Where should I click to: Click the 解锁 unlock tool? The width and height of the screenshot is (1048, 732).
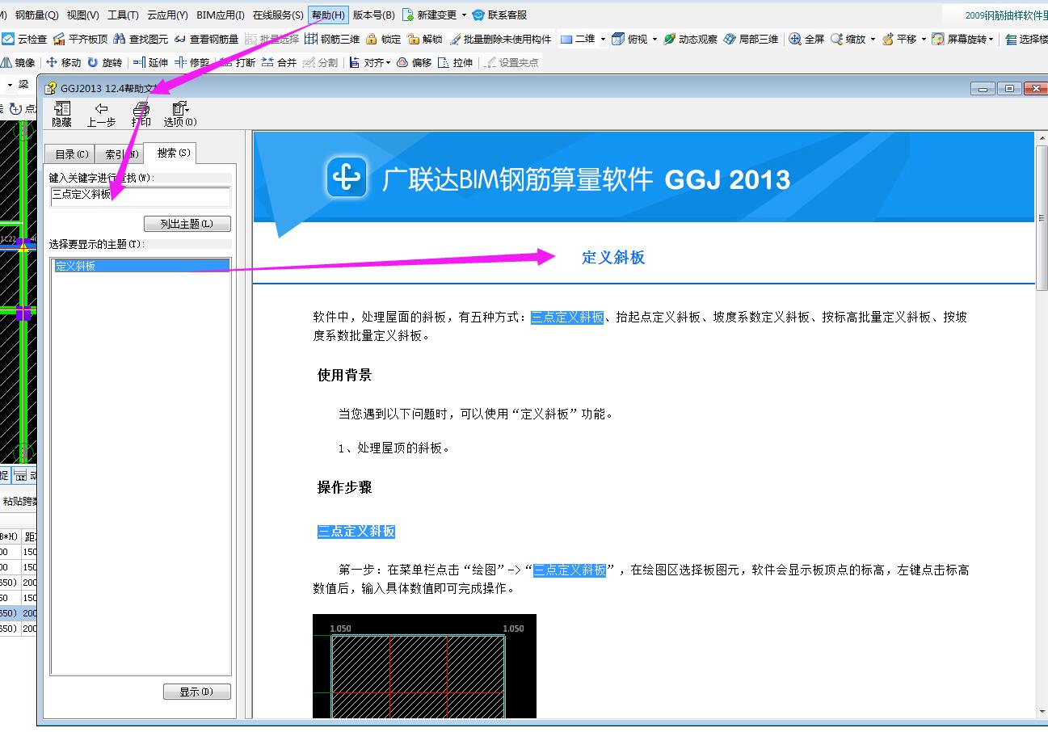425,39
